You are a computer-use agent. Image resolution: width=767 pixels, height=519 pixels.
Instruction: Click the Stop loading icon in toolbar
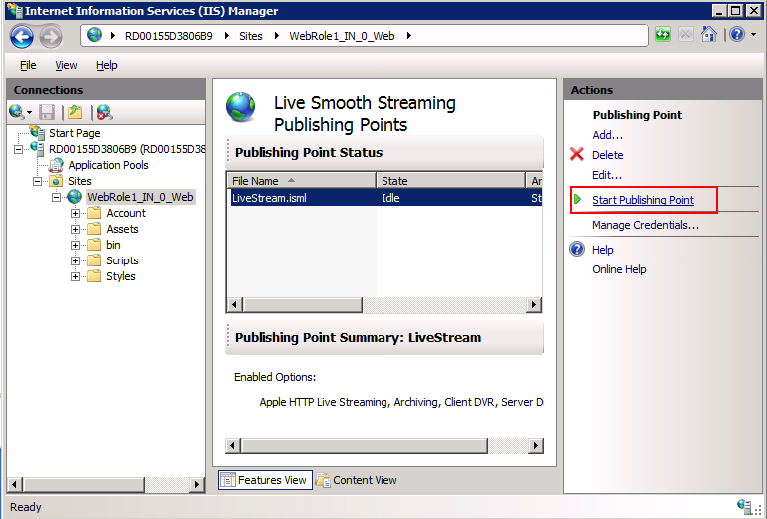point(686,35)
